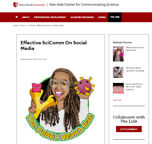Click Alan Alda Center for Communicating Science title
This screenshot has height=144, width=152.
point(84,5)
